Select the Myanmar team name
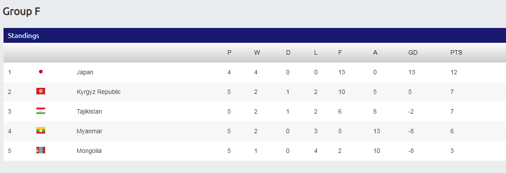 (89, 131)
